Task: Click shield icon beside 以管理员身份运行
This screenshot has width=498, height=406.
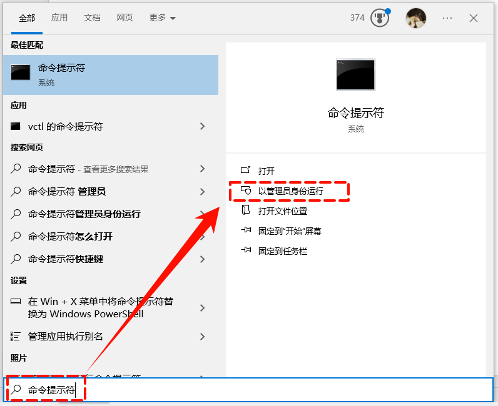Action: click(x=246, y=191)
